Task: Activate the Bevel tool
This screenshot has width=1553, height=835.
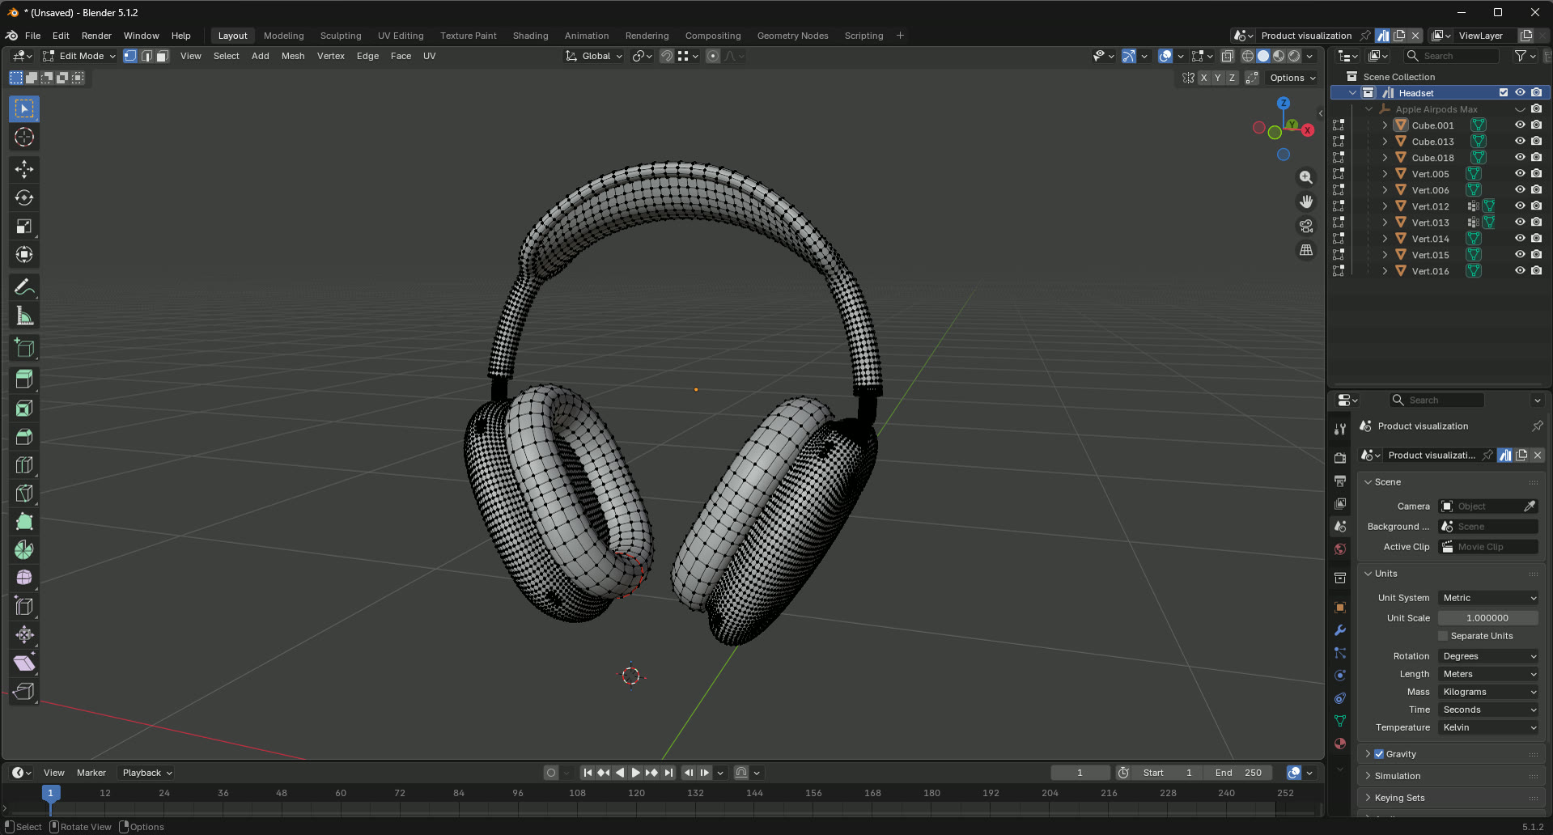Action: (24, 437)
